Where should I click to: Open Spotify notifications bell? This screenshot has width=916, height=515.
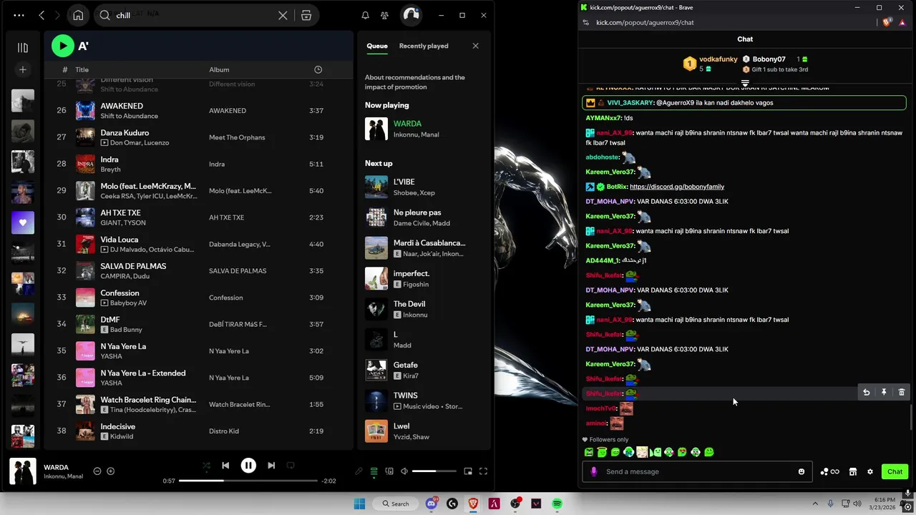click(x=365, y=16)
